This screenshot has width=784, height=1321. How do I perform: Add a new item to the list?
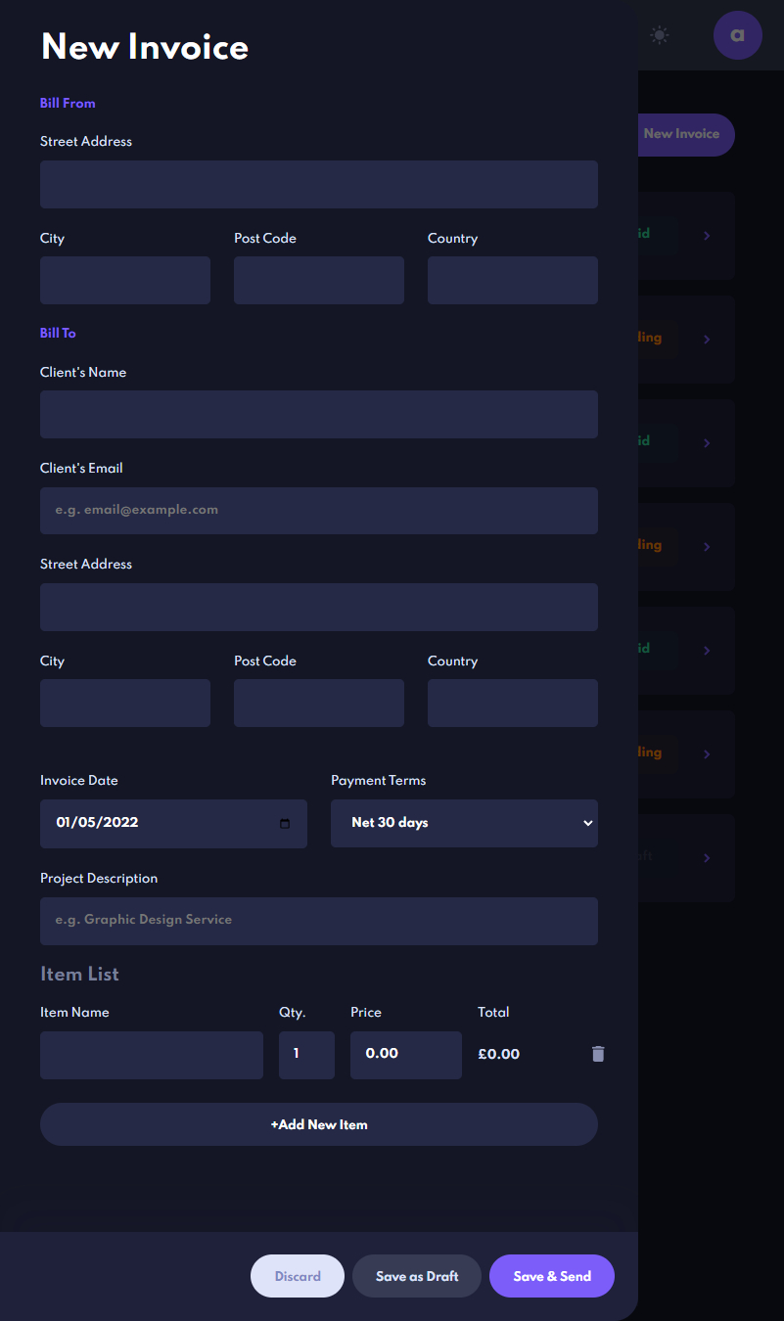pos(318,1124)
